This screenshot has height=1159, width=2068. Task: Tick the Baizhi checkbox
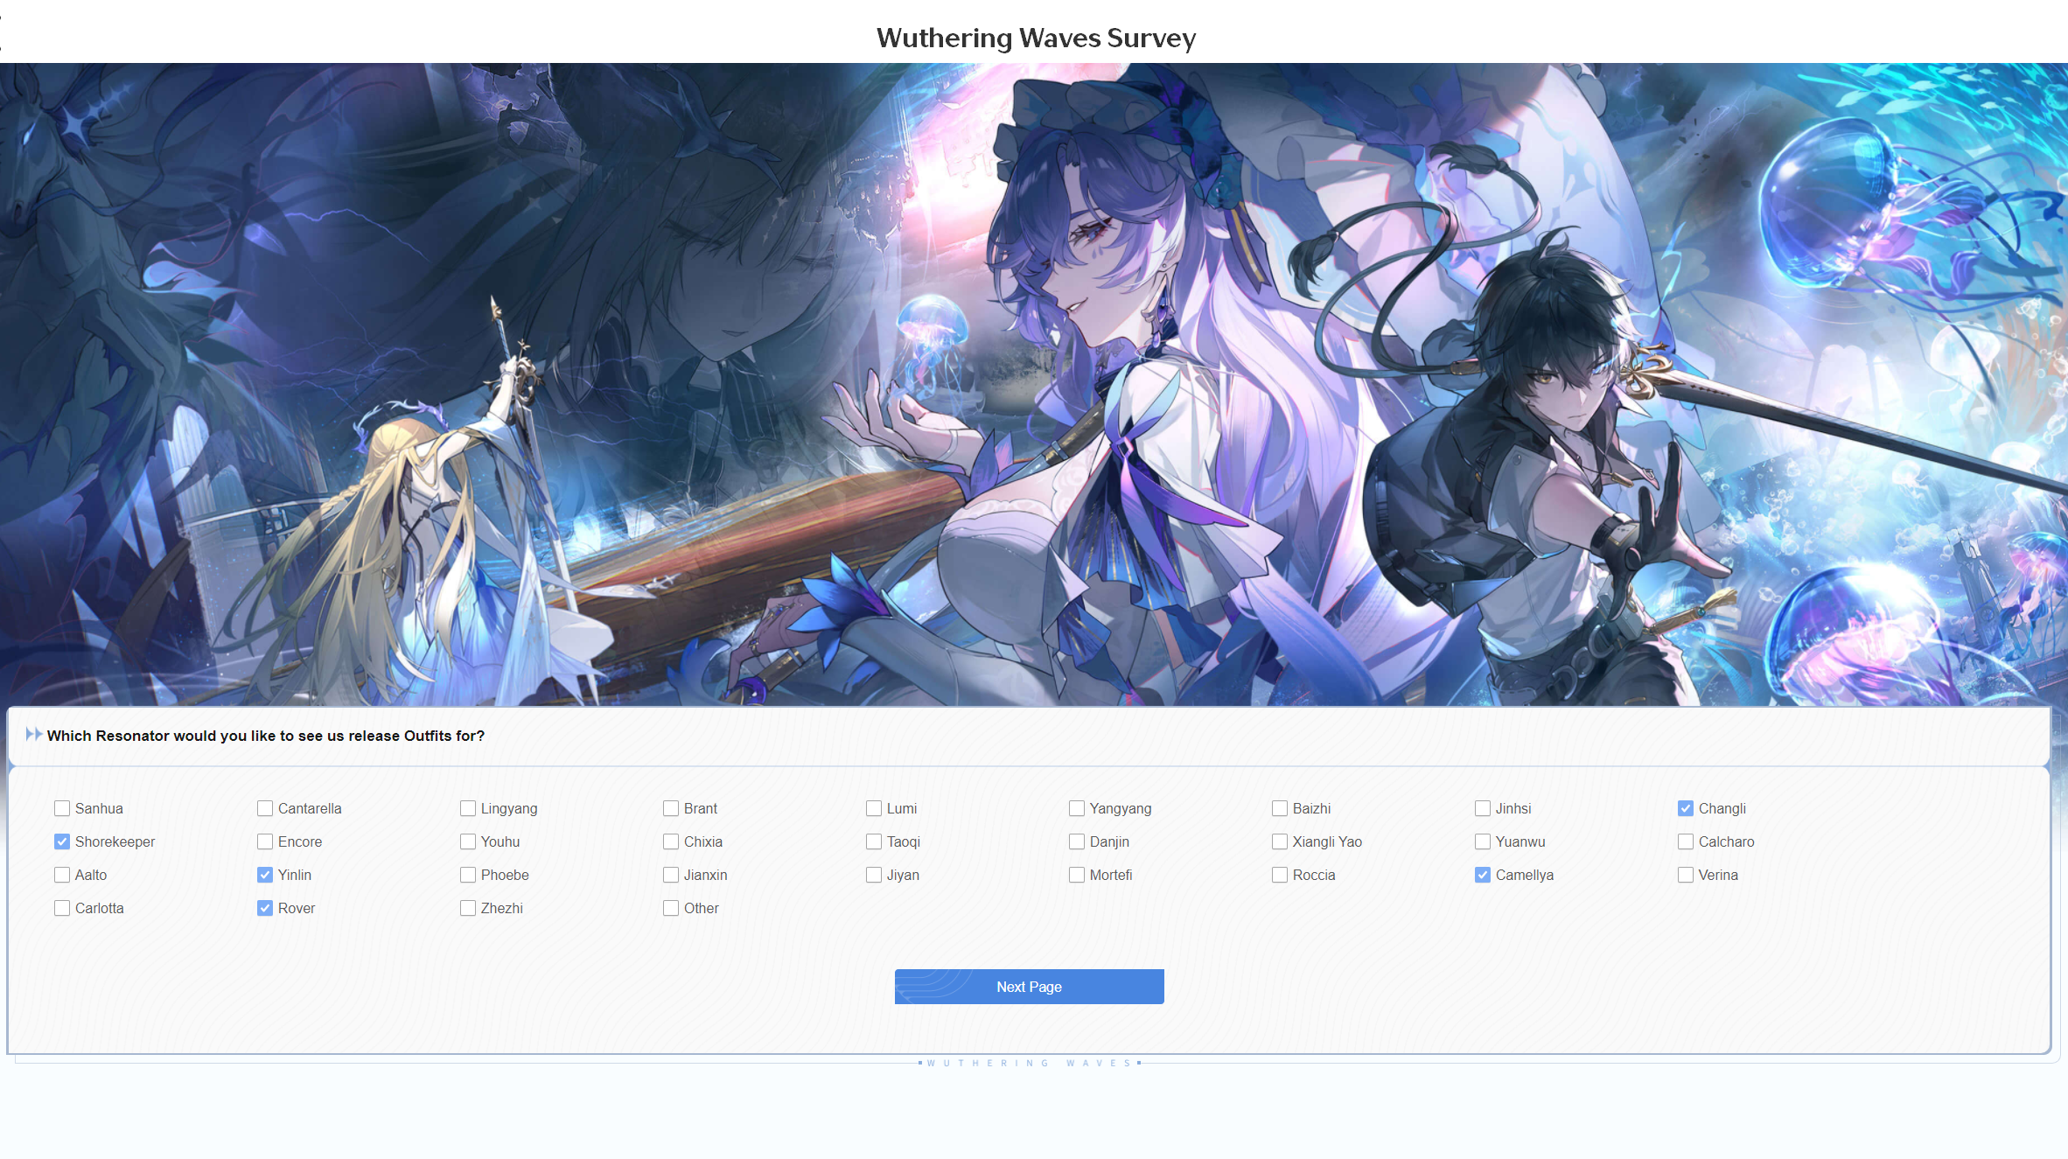pyautogui.click(x=1280, y=808)
